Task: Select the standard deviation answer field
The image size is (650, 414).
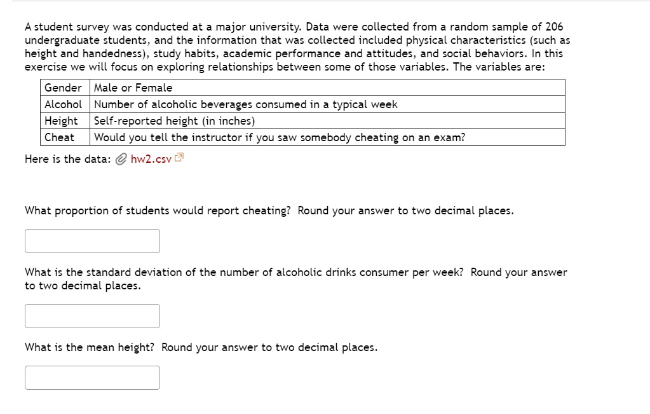Action: (91, 315)
